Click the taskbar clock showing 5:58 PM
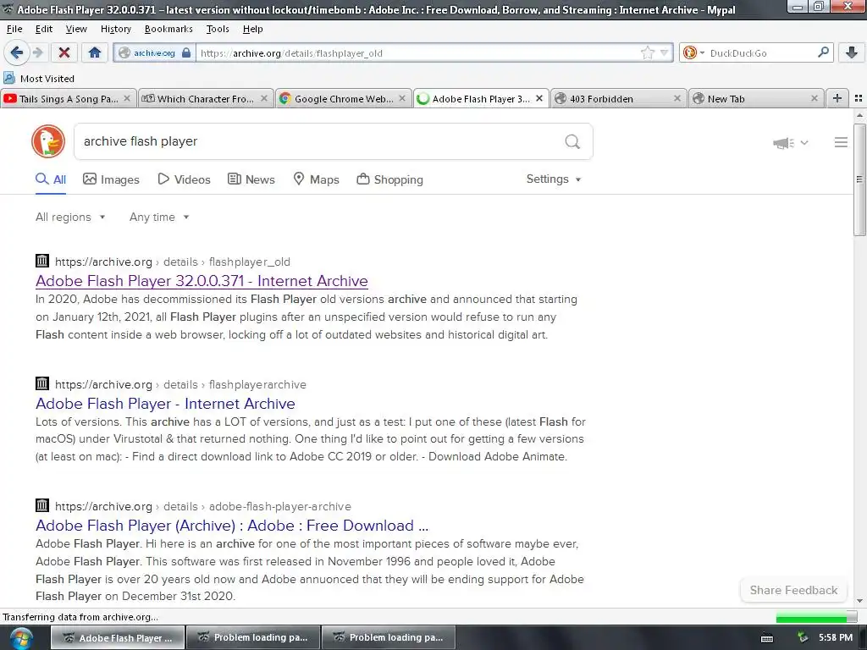This screenshot has width=867, height=650. point(836,637)
